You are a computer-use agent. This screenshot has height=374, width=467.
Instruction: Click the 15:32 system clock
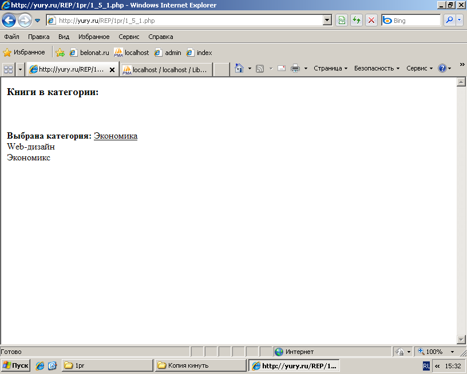click(x=453, y=365)
